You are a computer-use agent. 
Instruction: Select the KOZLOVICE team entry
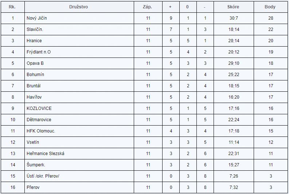(x=39, y=108)
